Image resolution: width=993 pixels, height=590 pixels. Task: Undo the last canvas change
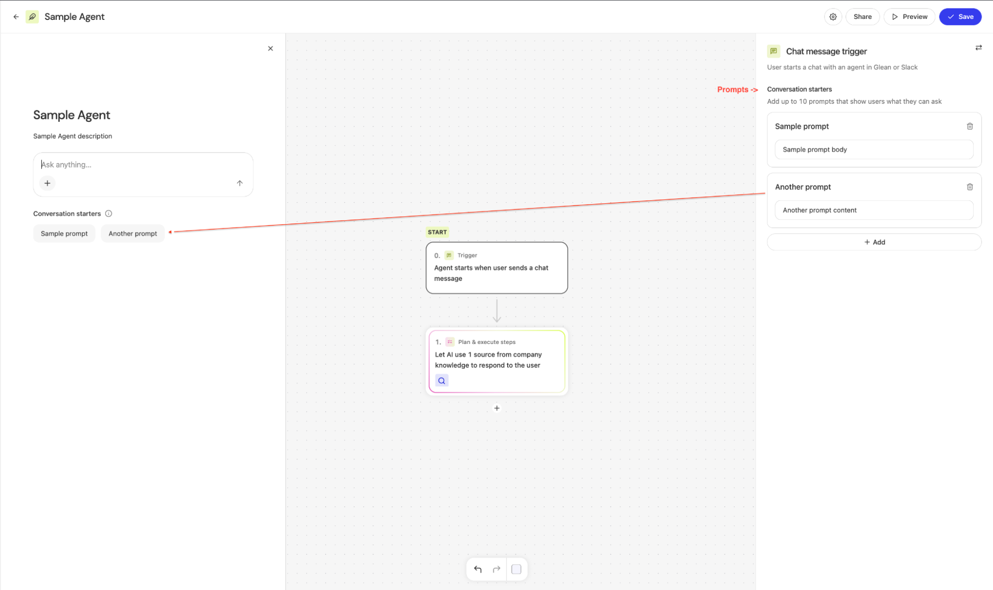pyautogui.click(x=478, y=569)
